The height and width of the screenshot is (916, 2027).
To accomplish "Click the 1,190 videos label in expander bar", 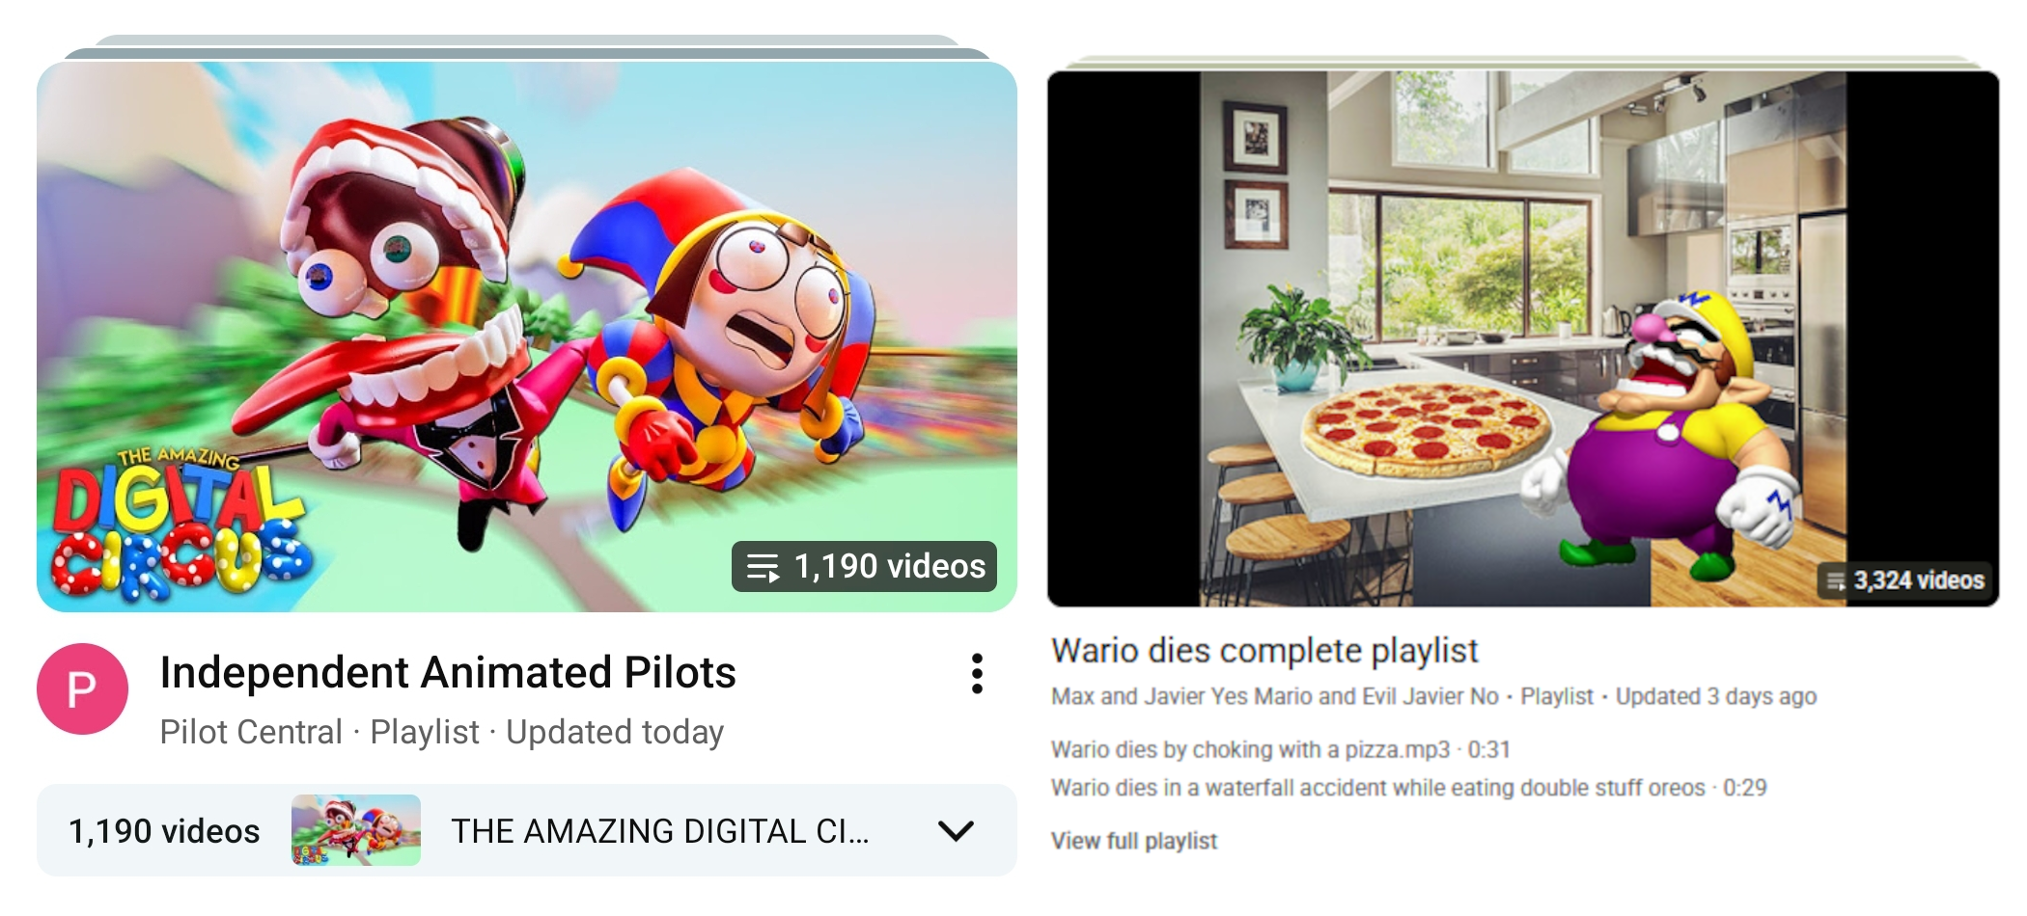I will pos(164,831).
